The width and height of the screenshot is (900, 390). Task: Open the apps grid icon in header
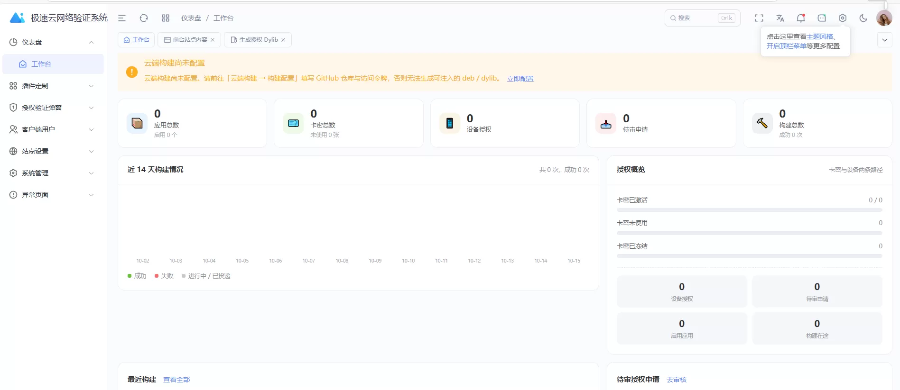click(166, 18)
